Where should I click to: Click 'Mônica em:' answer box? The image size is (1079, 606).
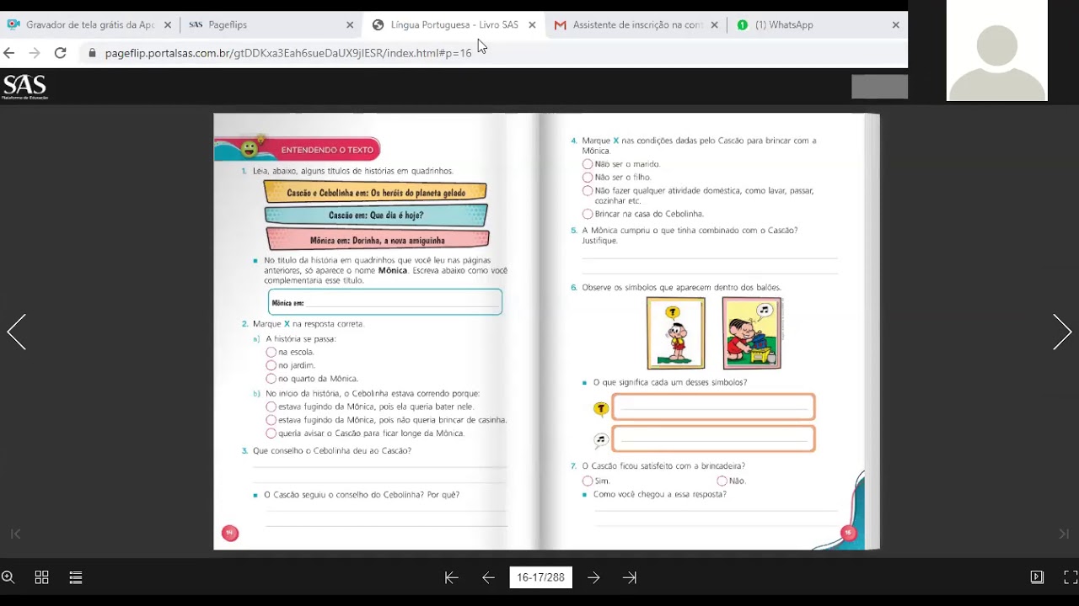385,302
